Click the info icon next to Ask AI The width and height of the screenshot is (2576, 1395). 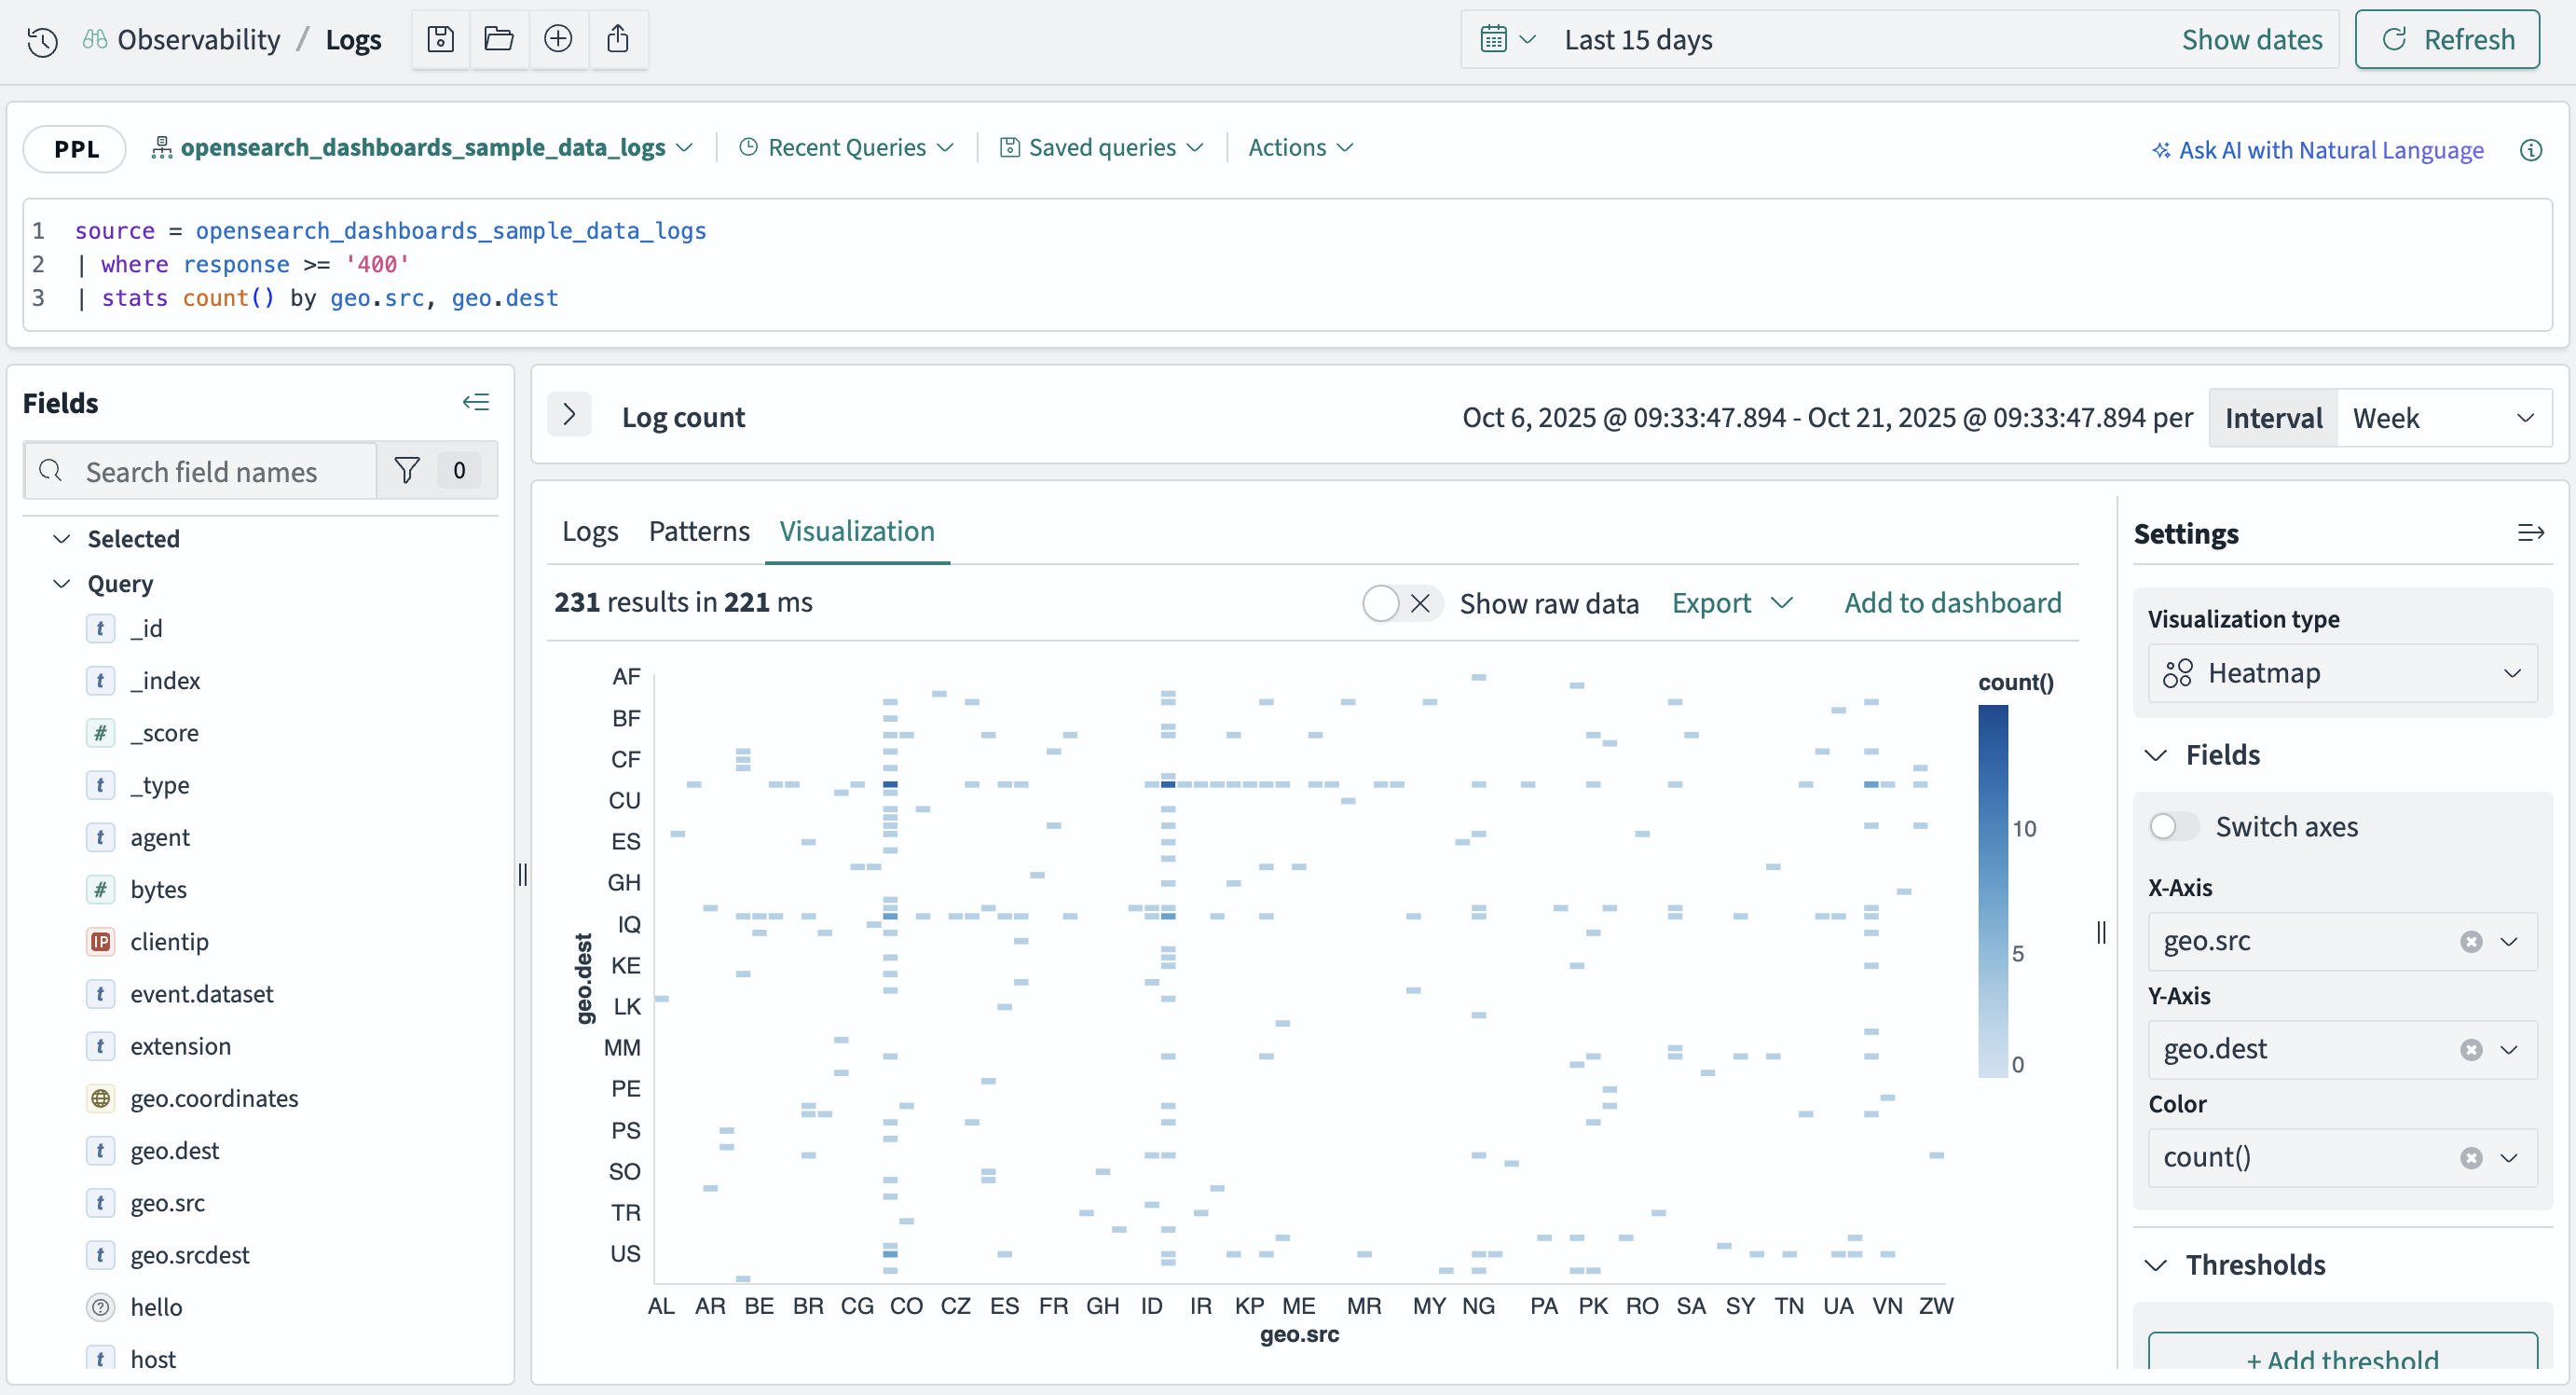[2530, 149]
